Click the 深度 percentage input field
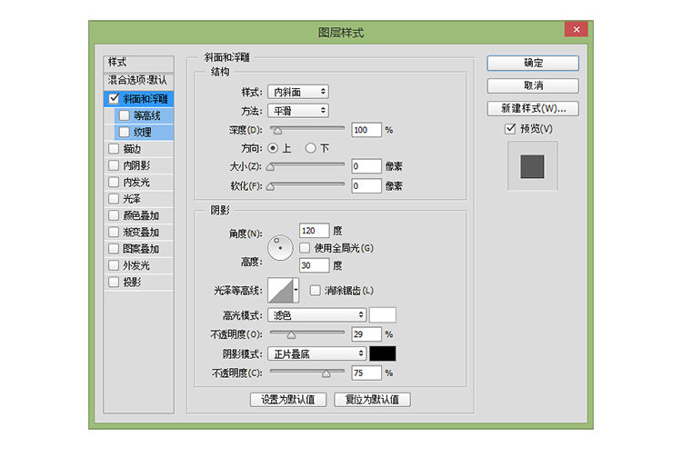682x457 pixels. (366, 130)
